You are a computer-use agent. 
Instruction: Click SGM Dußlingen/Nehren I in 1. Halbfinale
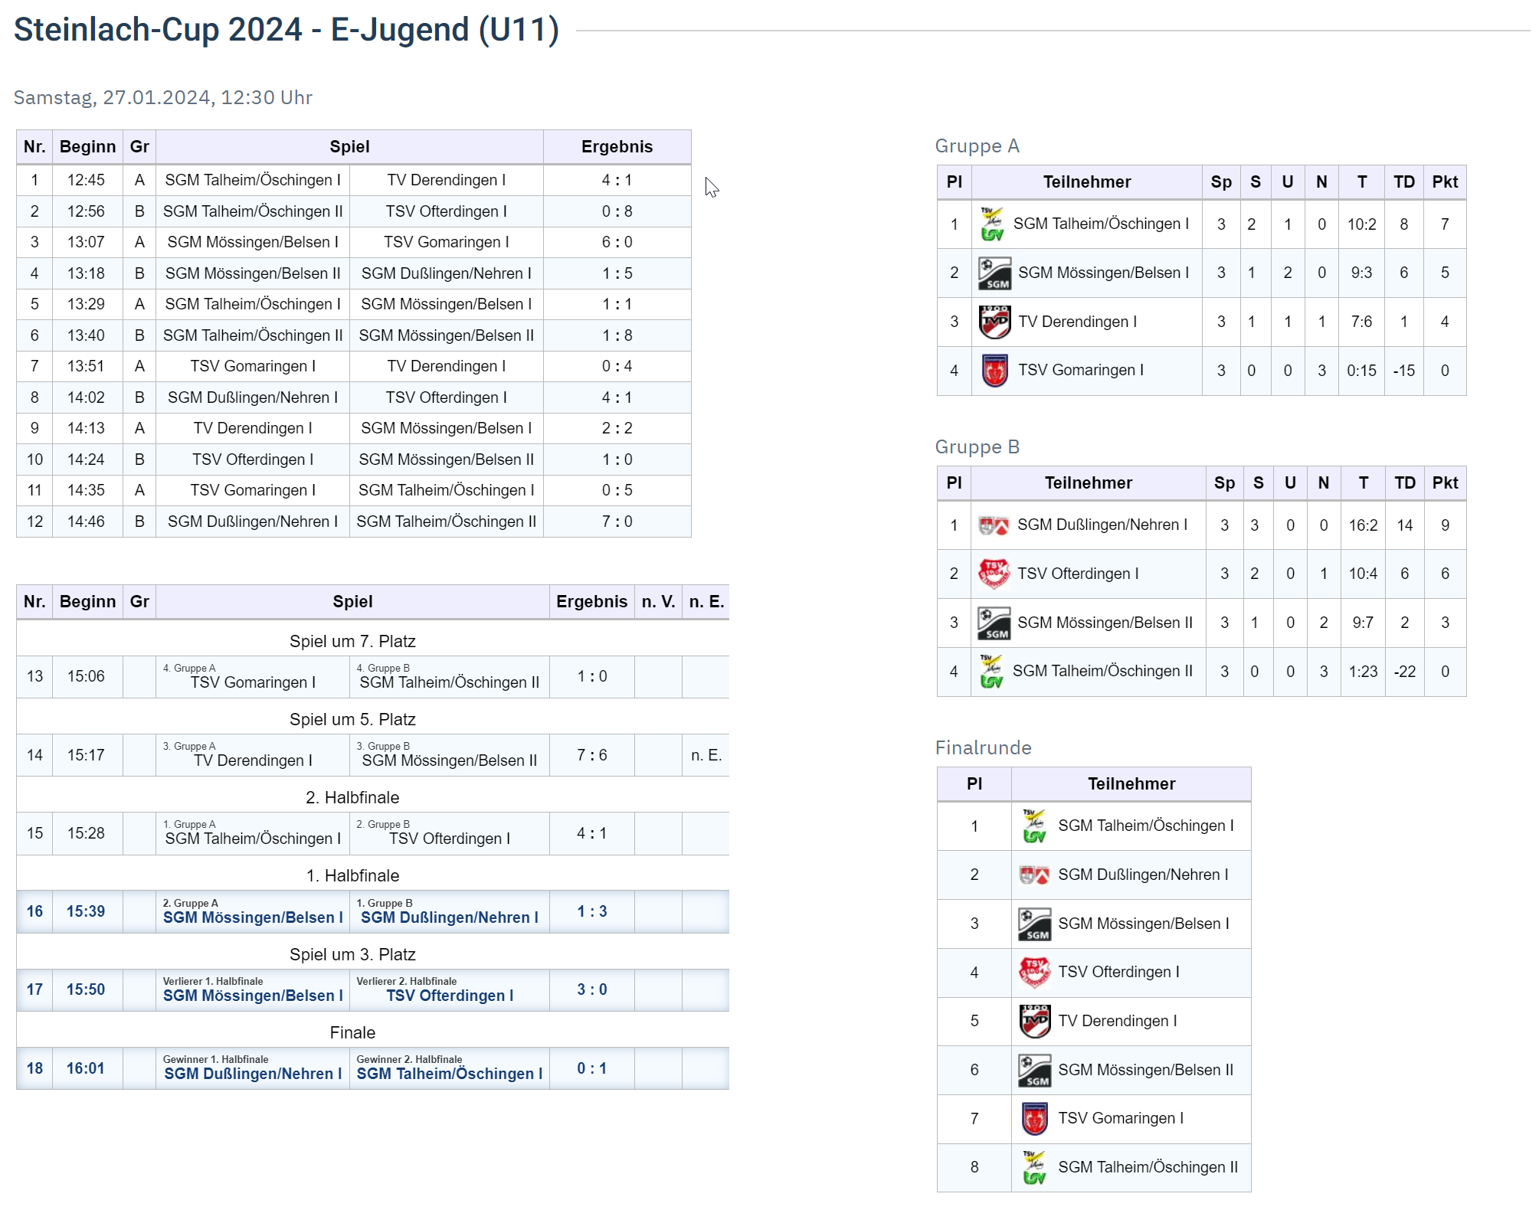[x=450, y=917]
